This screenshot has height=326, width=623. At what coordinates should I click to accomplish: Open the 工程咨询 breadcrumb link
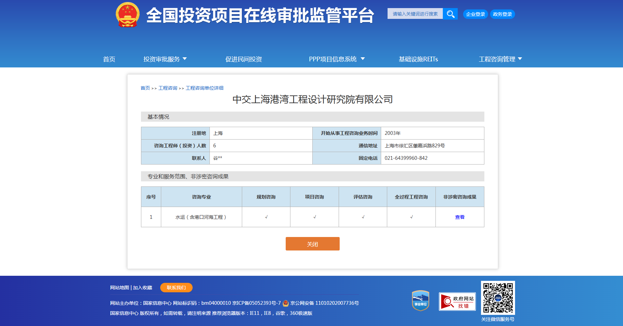click(x=168, y=88)
